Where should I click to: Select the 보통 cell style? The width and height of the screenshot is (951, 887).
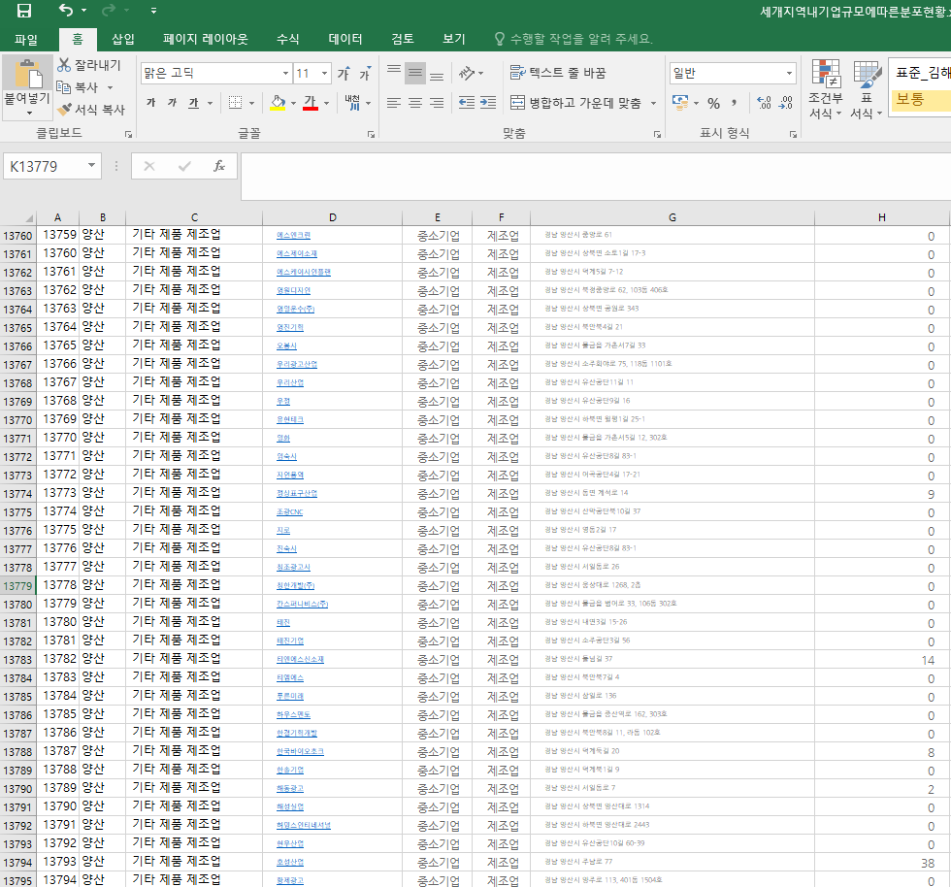click(x=920, y=100)
